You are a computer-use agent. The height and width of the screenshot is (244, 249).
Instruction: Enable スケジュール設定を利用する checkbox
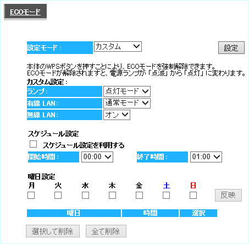(33, 144)
